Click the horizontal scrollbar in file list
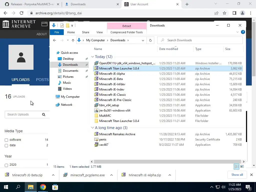The image size is (256, 192). coord(167,161)
